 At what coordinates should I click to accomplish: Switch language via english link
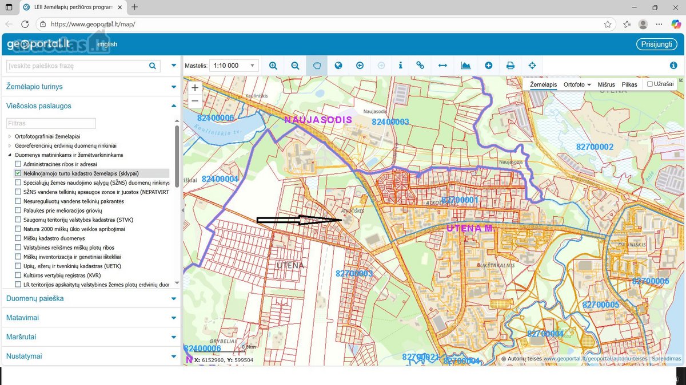tap(107, 44)
